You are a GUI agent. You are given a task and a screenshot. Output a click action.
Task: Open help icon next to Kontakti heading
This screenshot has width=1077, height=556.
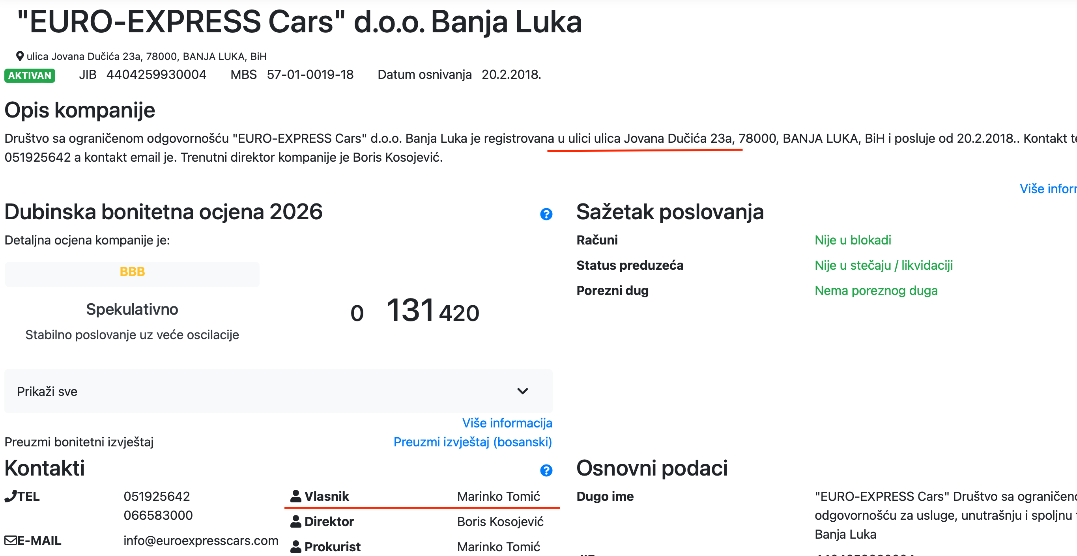pos(546,470)
